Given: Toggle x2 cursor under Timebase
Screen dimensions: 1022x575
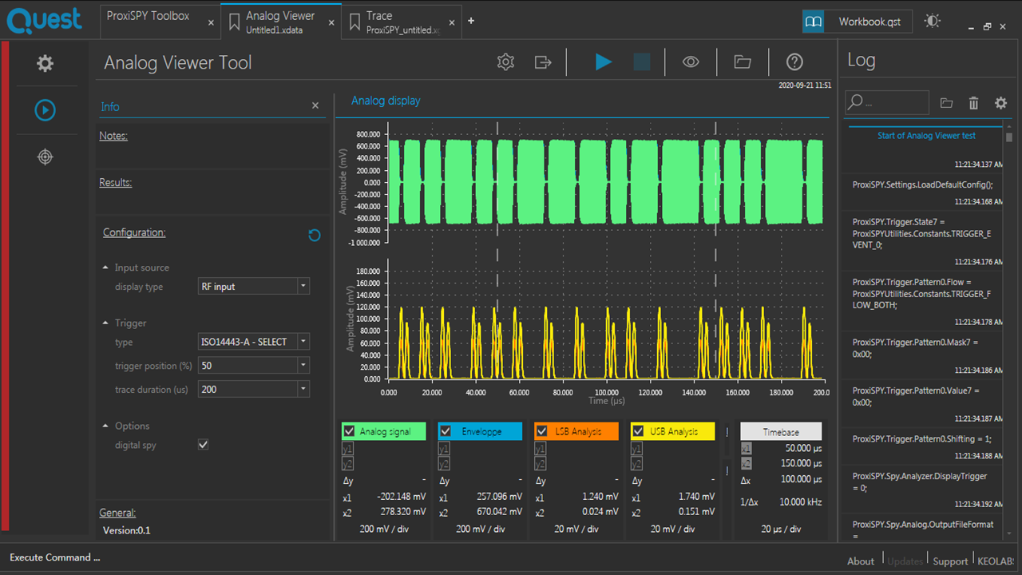Looking at the screenshot, I should [747, 463].
